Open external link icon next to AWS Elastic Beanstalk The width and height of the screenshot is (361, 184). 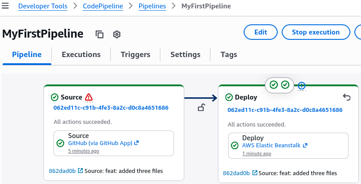pyautogui.click(x=305, y=146)
